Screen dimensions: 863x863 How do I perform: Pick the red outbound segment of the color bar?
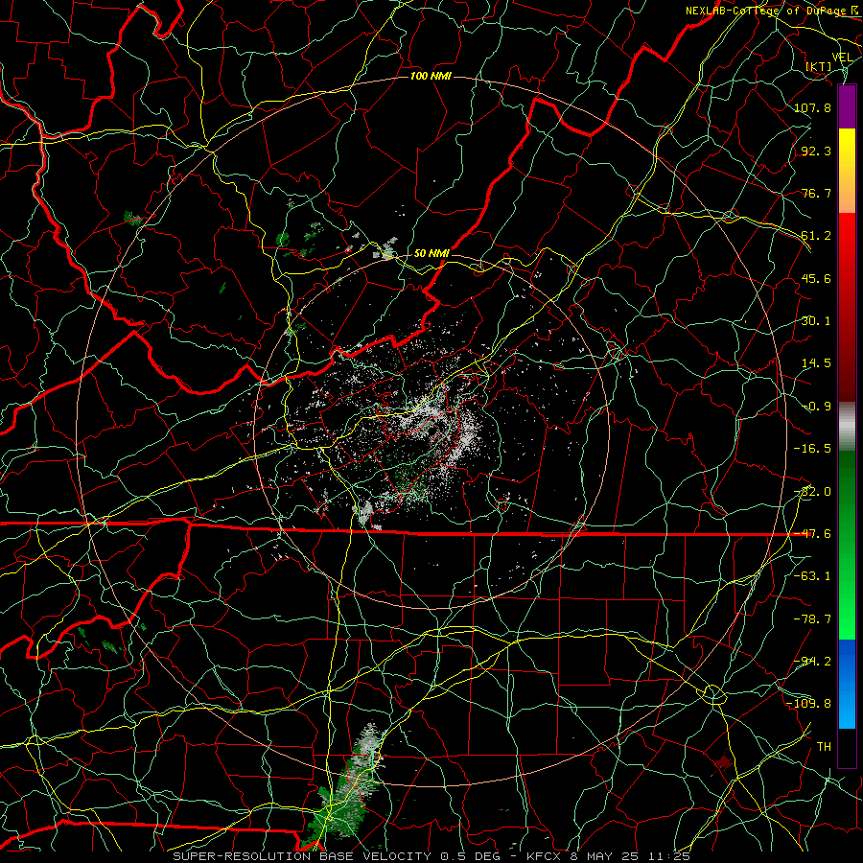point(847,307)
